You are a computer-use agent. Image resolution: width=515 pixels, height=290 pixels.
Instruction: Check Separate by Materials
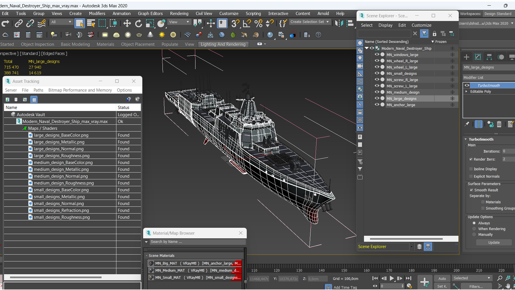click(x=483, y=202)
